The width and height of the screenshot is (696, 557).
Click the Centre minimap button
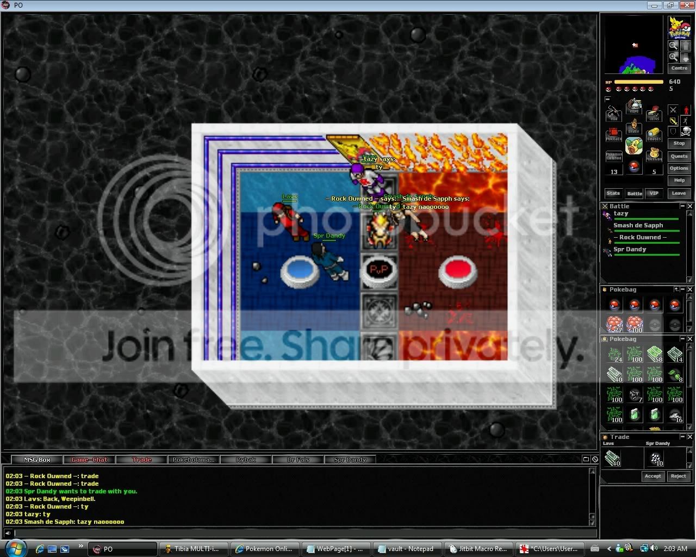679,69
